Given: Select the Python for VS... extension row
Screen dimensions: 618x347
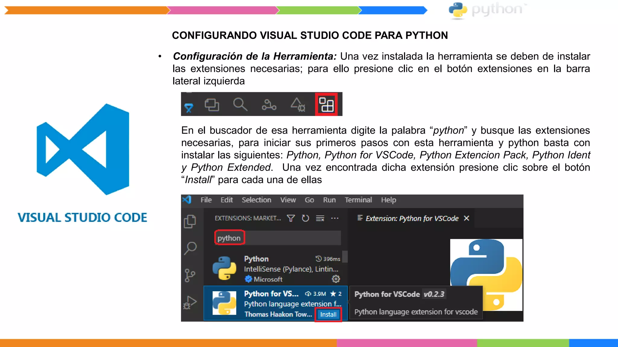Looking at the screenshot, I should (276, 303).
